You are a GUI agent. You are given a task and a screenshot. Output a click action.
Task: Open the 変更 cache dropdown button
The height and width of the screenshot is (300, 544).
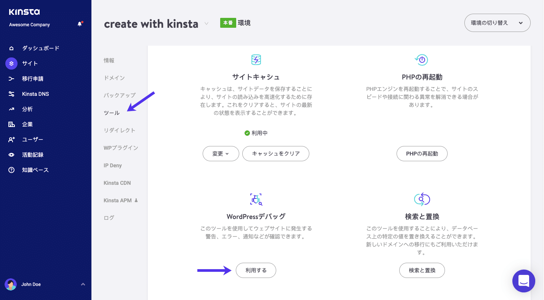pyautogui.click(x=221, y=154)
